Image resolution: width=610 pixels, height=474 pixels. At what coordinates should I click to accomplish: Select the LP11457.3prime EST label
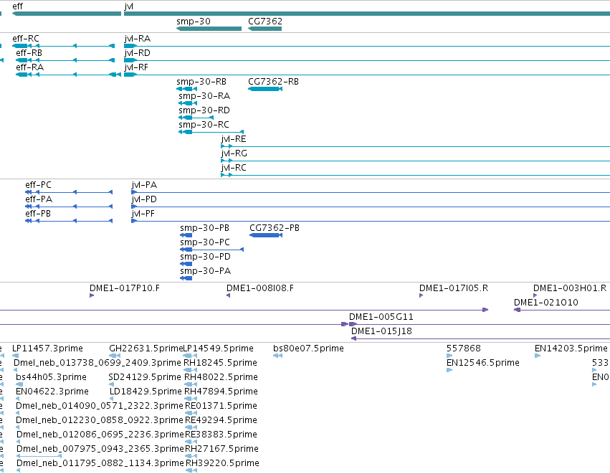pos(47,349)
